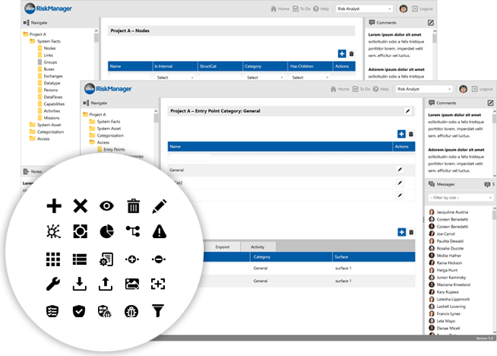This screenshot has width=497, height=356.
Task: Click trash icon above the Name table
Action: [411, 134]
